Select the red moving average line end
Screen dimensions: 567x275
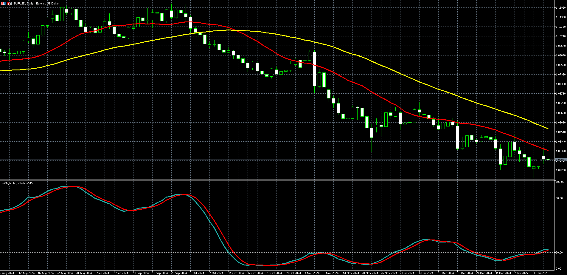(x=548, y=150)
